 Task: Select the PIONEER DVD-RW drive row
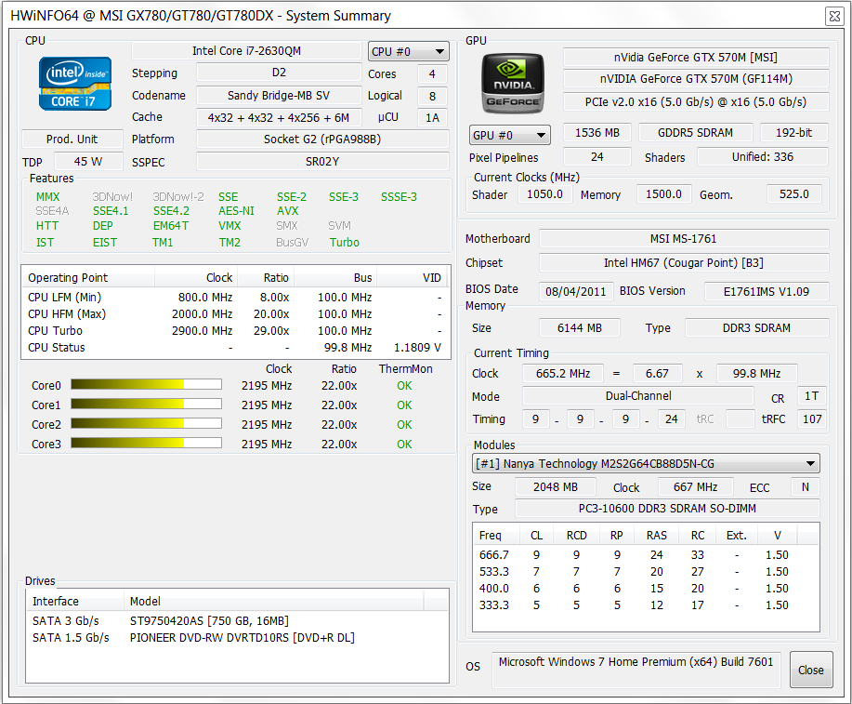click(x=238, y=638)
